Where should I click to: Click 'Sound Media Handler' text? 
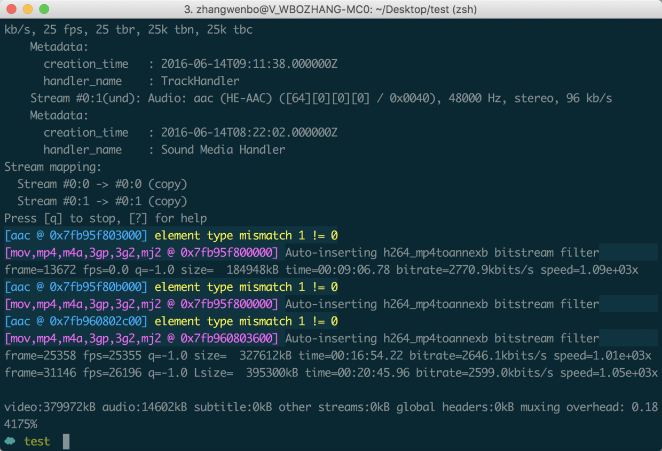[x=223, y=149]
